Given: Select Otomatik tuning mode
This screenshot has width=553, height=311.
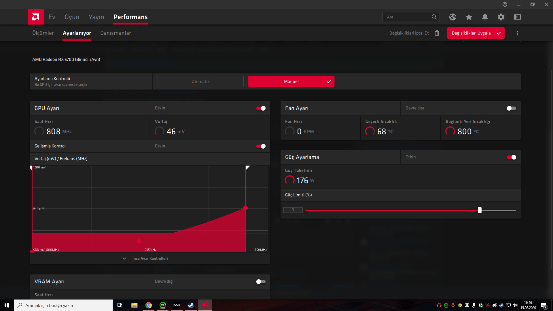Looking at the screenshot, I should coord(200,81).
